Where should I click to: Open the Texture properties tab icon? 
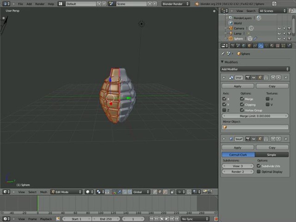(x=278, y=46)
